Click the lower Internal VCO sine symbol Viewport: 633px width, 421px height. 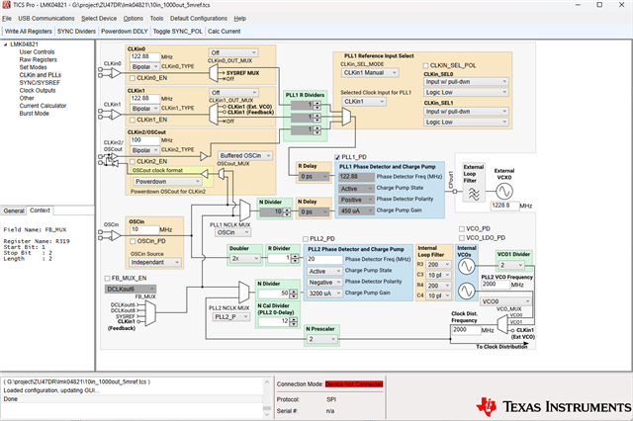[466, 292]
